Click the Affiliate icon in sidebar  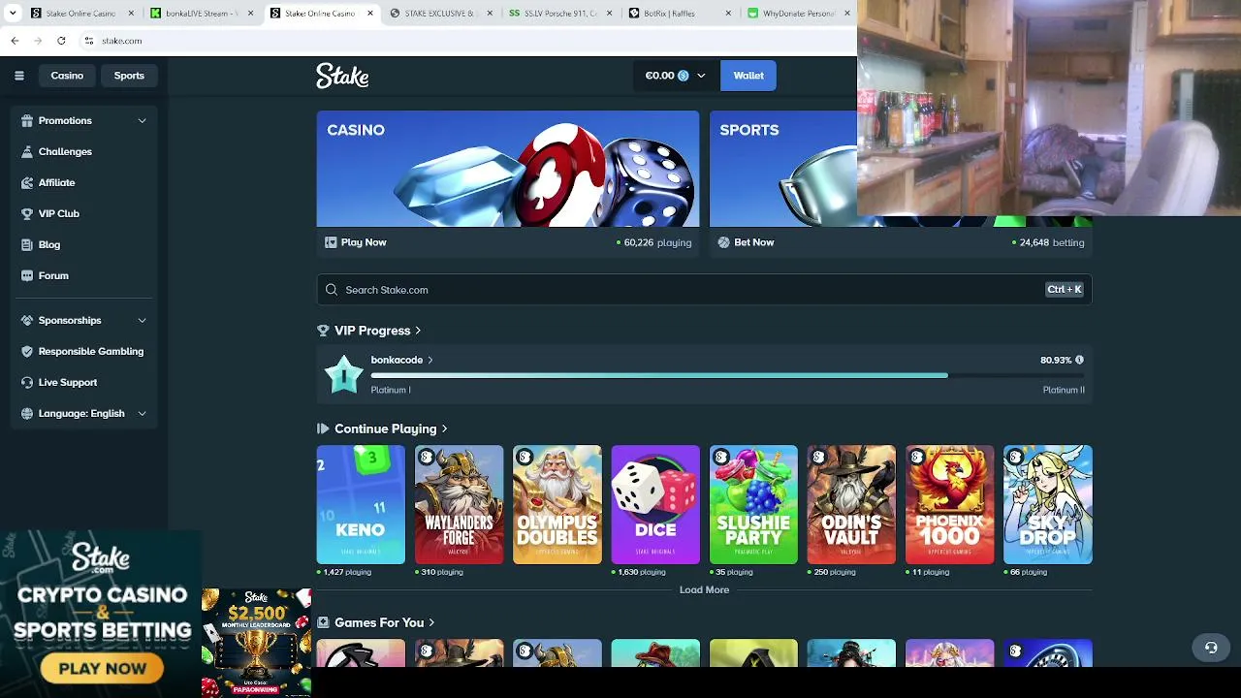click(27, 182)
